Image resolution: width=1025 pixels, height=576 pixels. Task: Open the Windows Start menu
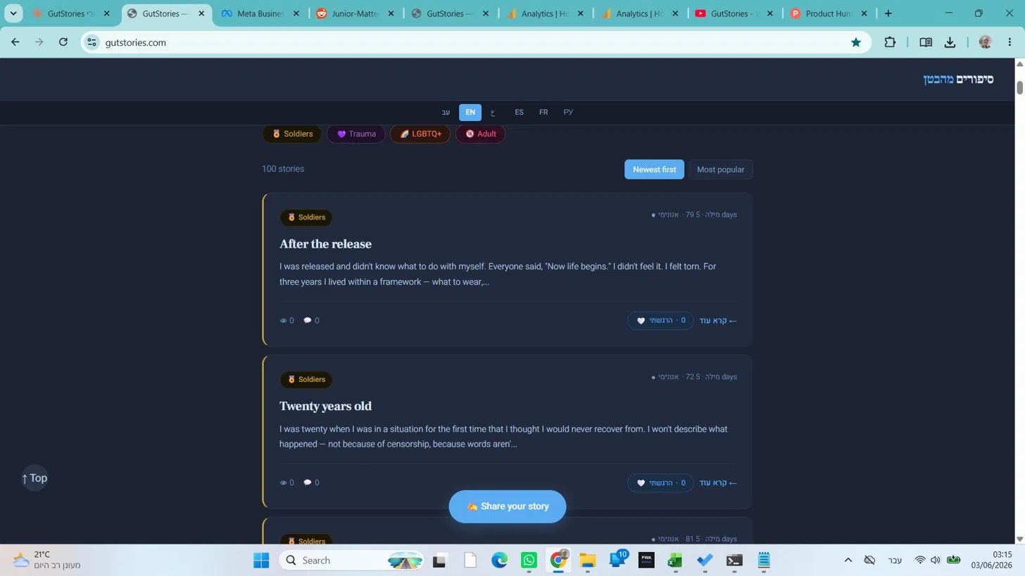pyautogui.click(x=261, y=561)
